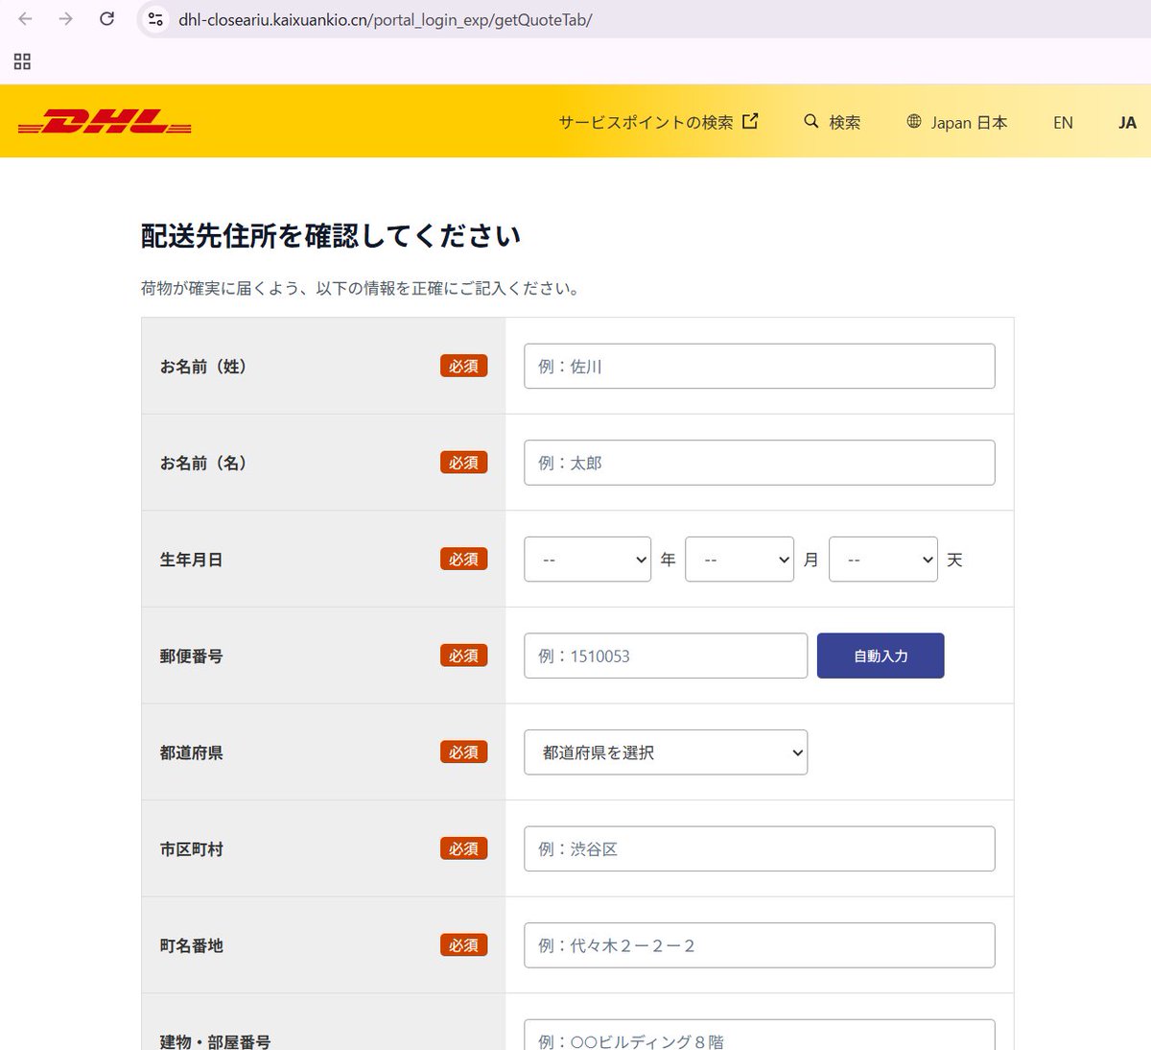Focus the 建物・部屋番号 input field
The height and width of the screenshot is (1050, 1151).
pyautogui.click(x=759, y=1036)
